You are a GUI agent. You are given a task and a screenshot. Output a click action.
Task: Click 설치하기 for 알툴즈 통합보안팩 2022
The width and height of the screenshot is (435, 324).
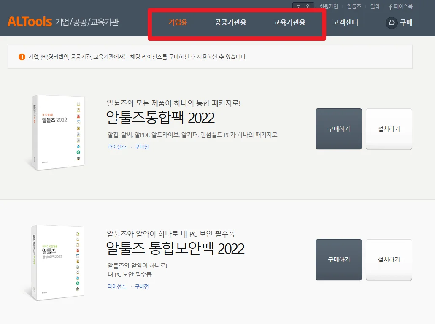pyautogui.click(x=389, y=259)
